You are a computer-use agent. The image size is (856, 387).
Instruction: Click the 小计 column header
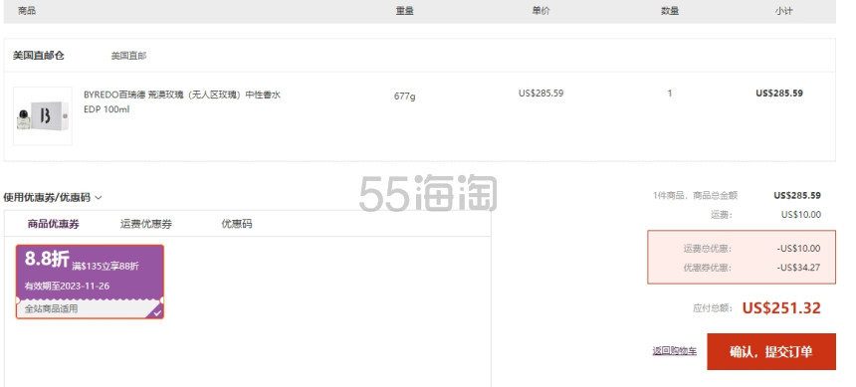783,10
